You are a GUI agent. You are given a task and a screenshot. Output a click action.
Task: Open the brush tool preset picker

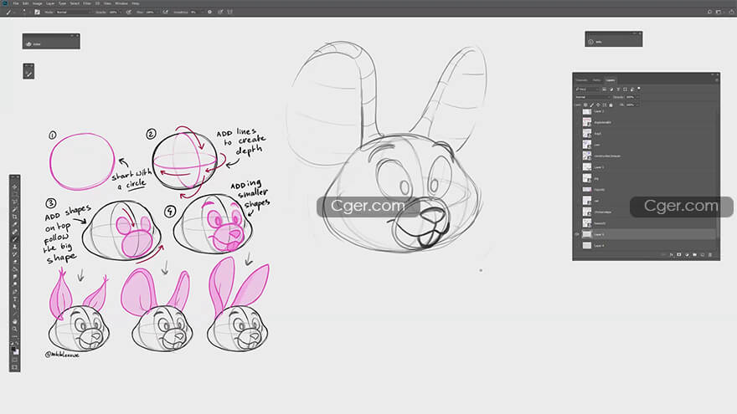tap(9, 13)
